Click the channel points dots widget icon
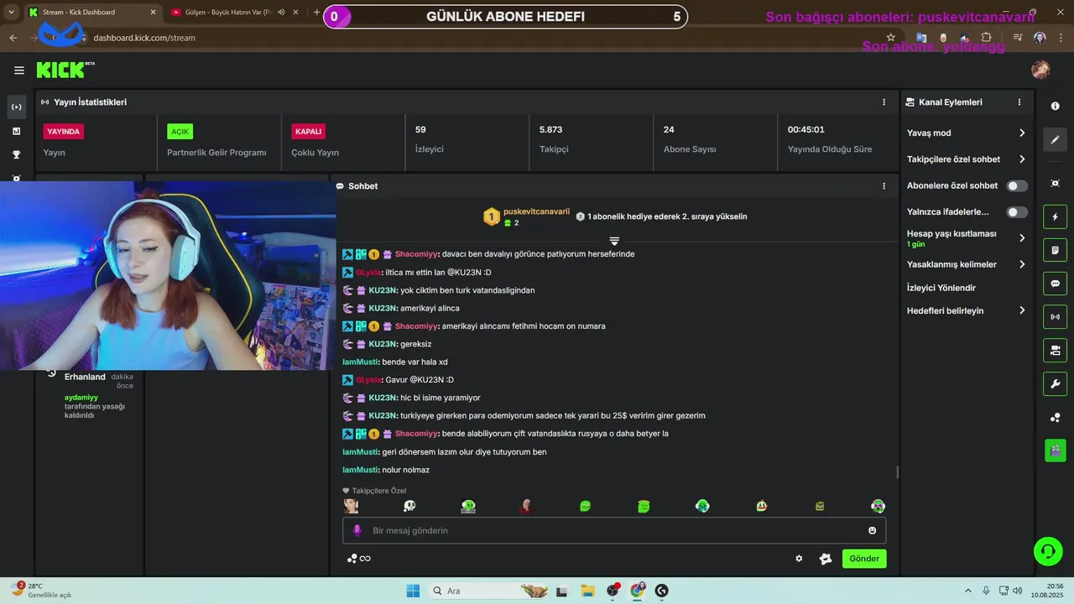Screen dimensions: 1074x604 click(x=1056, y=417)
